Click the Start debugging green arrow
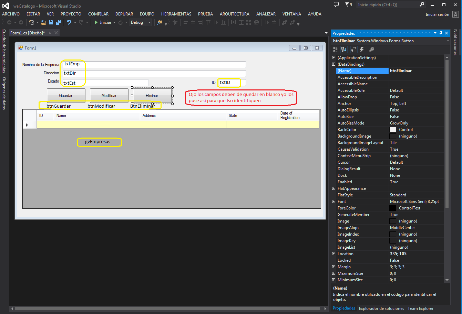 pyautogui.click(x=96, y=22)
